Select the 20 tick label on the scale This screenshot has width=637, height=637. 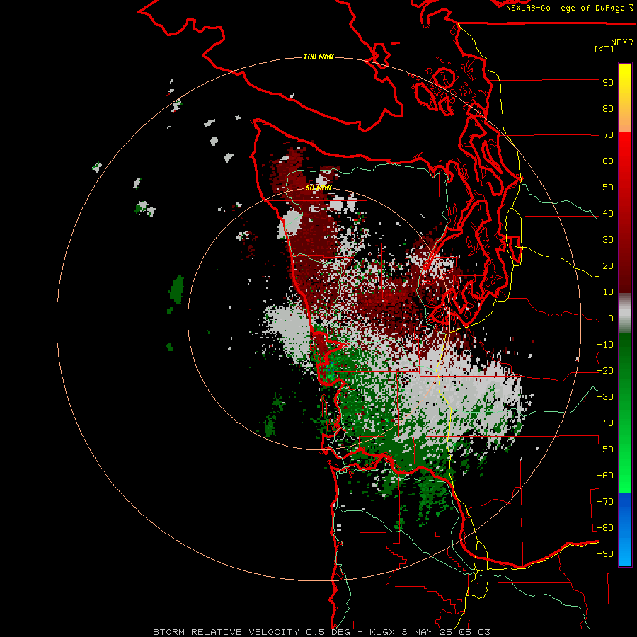pos(608,266)
